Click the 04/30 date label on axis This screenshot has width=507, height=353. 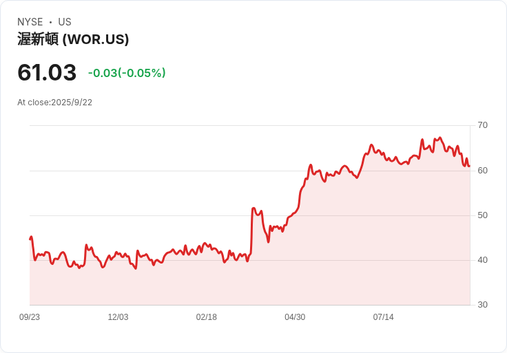click(x=295, y=317)
